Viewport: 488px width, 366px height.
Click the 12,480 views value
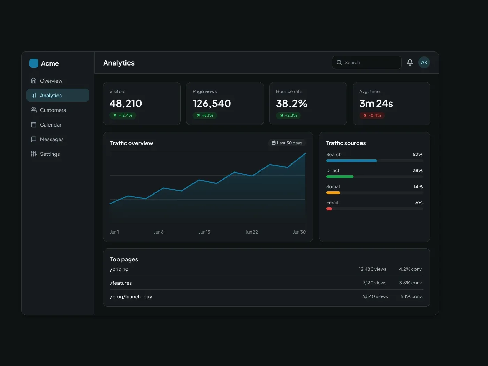coord(373,269)
